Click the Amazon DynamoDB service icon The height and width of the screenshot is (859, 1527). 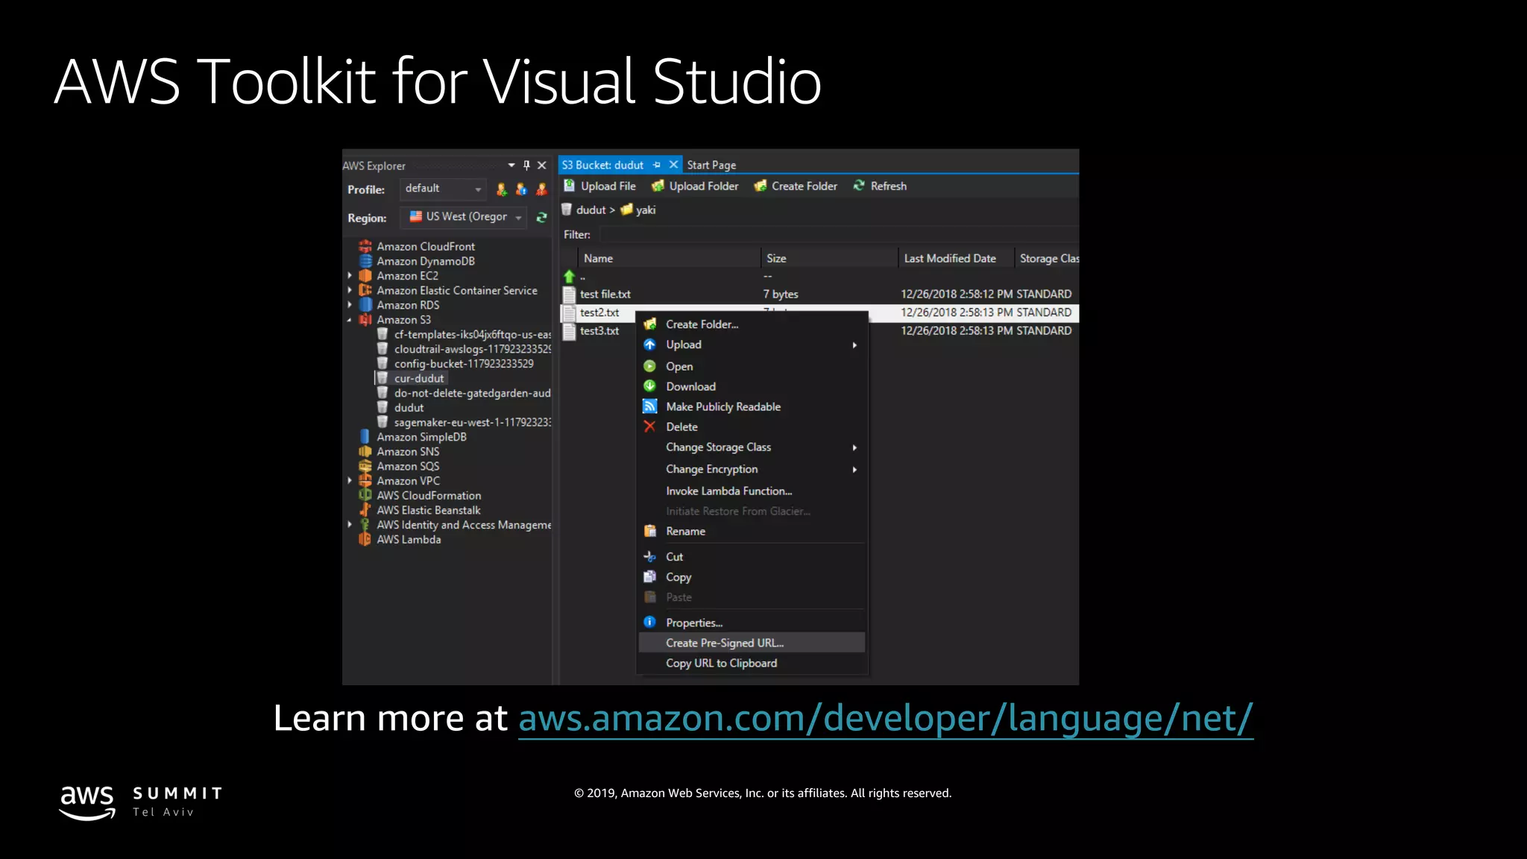click(x=365, y=261)
